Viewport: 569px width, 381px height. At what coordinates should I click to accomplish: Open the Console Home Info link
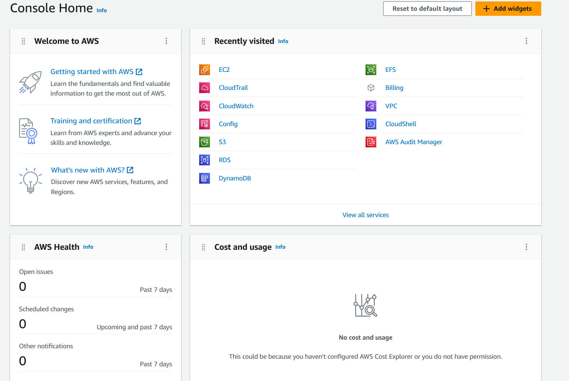pyautogui.click(x=102, y=10)
